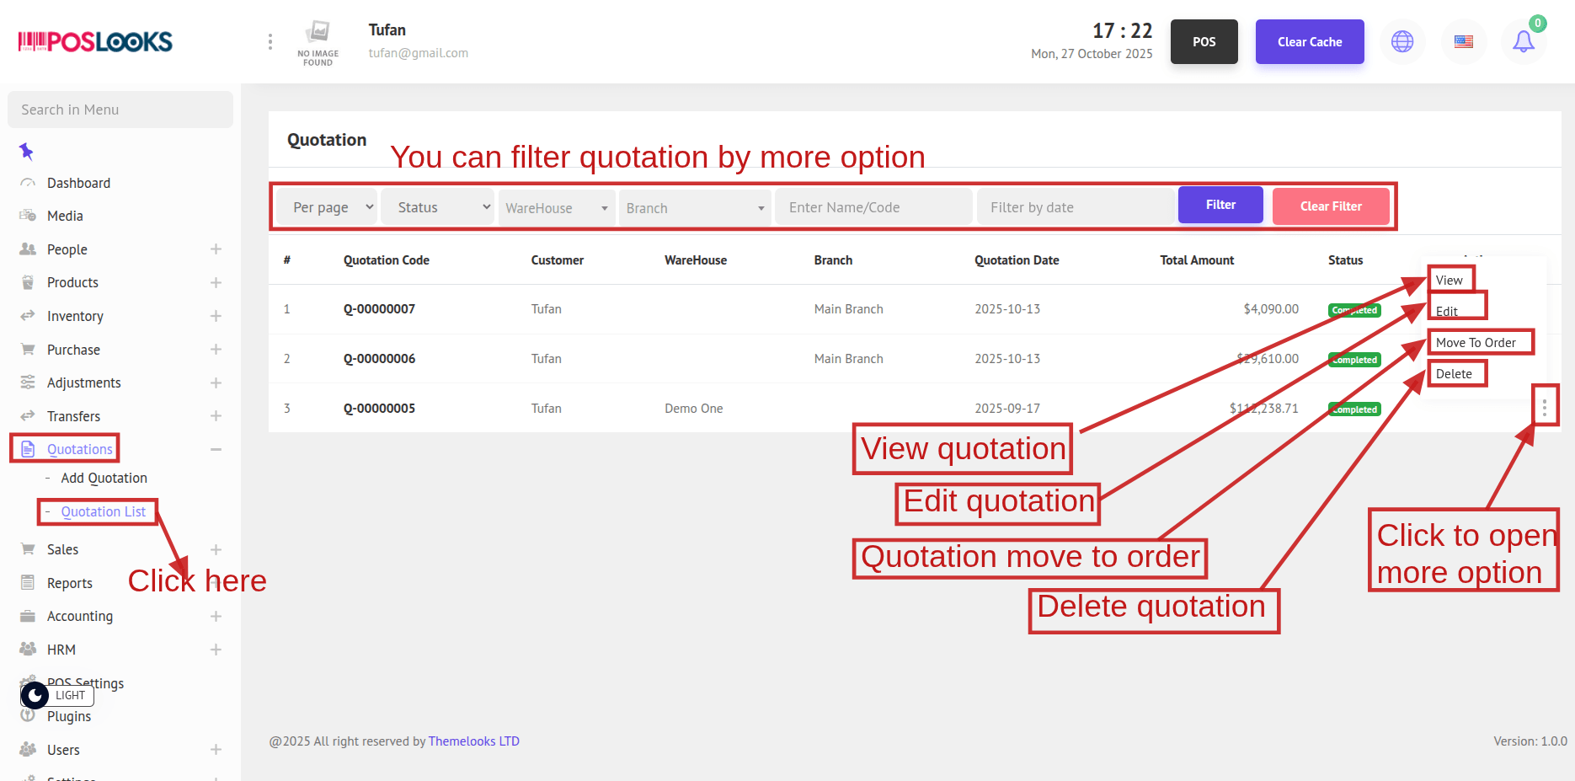1575x781 pixels.
Task: Click the pin icon in sidebar
Action: point(26,152)
